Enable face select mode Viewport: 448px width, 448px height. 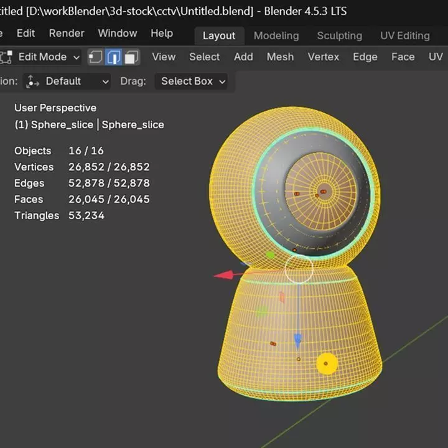coord(131,57)
